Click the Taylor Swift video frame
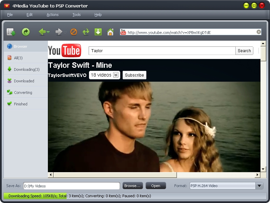 (154, 127)
